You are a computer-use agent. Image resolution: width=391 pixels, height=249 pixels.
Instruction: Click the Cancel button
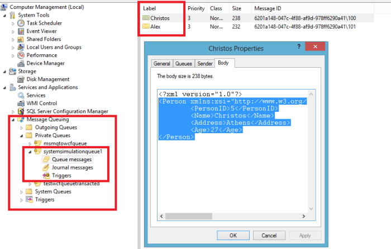point(268,235)
